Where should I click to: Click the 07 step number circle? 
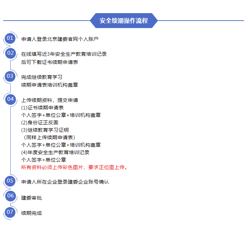[x=10, y=212]
